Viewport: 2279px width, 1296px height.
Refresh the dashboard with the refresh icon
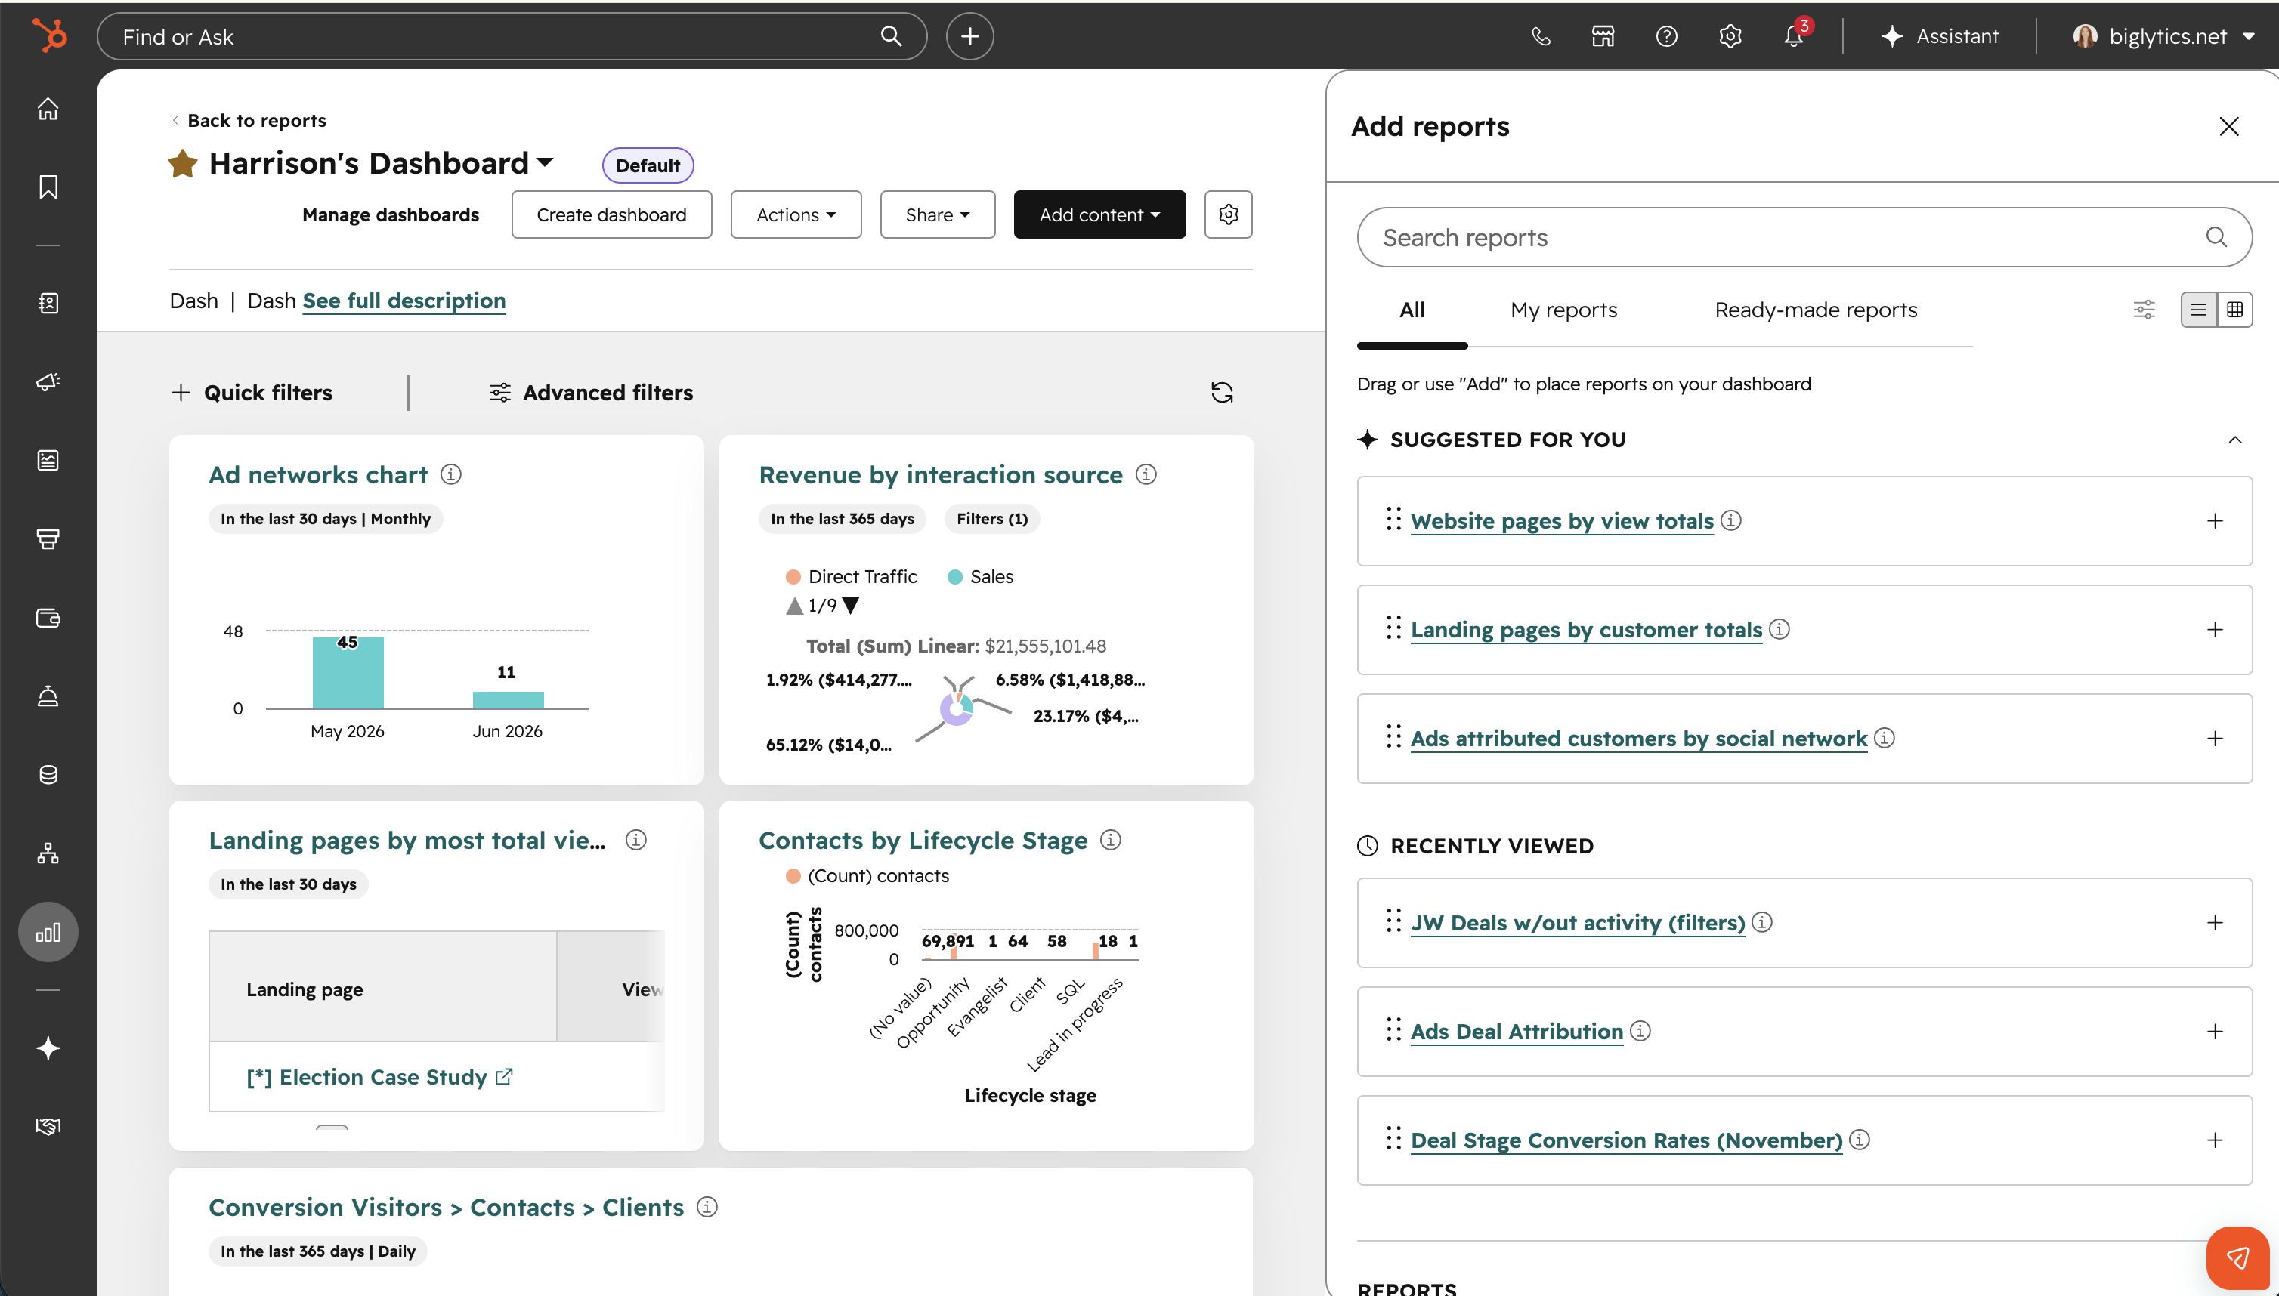(x=1222, y=393)
